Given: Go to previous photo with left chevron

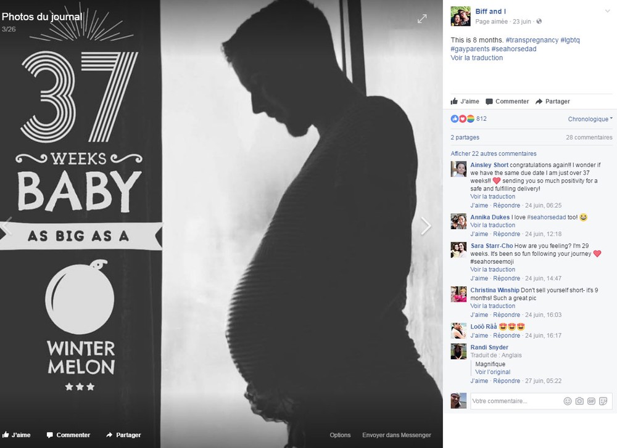Looking at the screenshot, I should point(6,226).
